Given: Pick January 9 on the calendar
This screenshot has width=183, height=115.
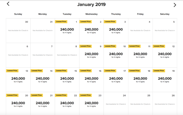Looking at the screenshot, I should click(x=92, y=55).
